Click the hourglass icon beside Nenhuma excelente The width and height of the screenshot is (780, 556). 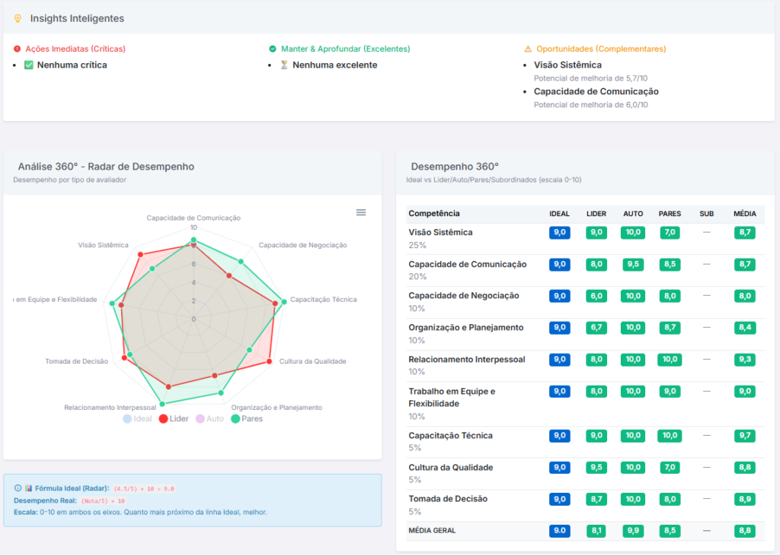point(284,65)
